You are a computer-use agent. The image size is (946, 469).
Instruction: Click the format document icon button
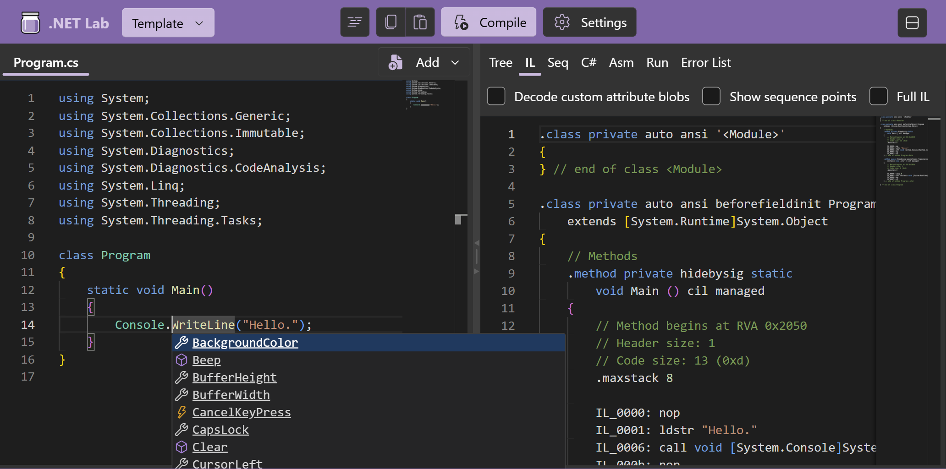pyautogui.click(x=354, y=22)
